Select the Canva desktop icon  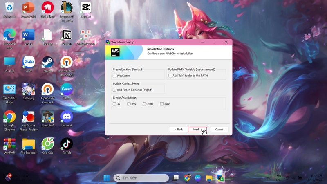tap(67, 92)
